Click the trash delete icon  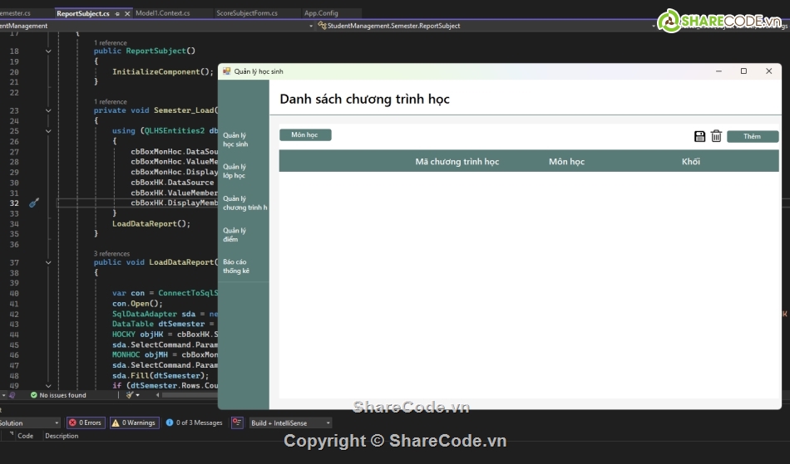pyautogui.click(x=716, y=136)
